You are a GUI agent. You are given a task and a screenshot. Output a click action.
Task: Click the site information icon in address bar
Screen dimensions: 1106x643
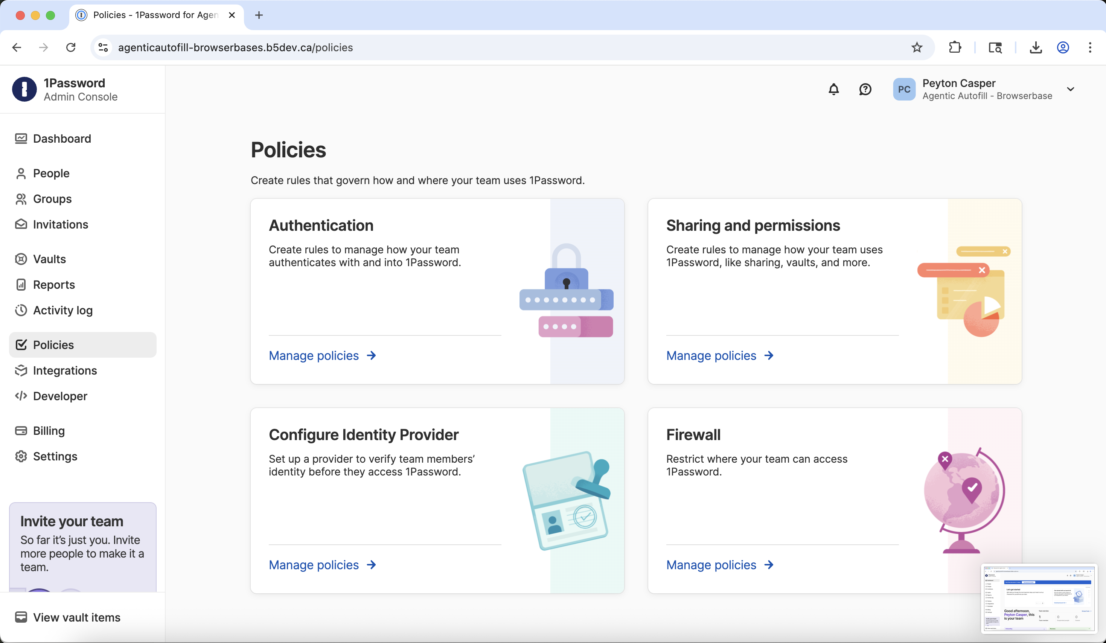click(103, 47)
